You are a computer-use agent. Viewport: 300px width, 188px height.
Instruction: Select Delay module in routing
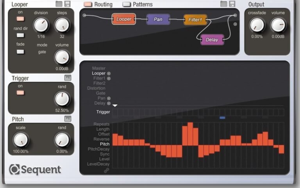tap(212, 39)
